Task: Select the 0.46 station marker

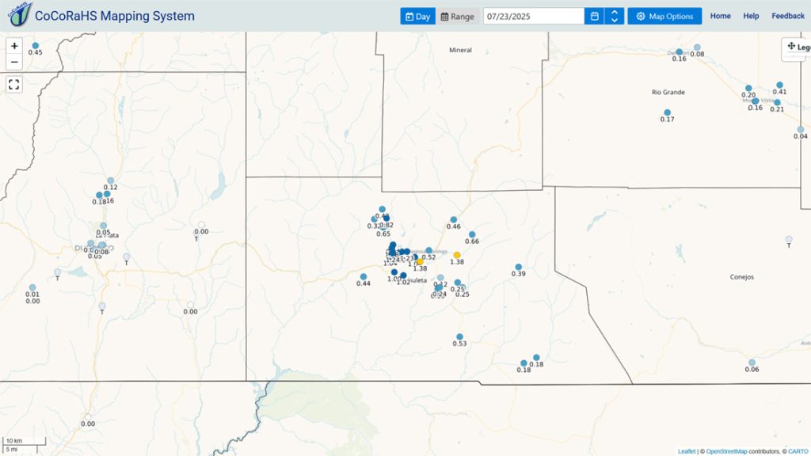Action: [x=454, y=220]
